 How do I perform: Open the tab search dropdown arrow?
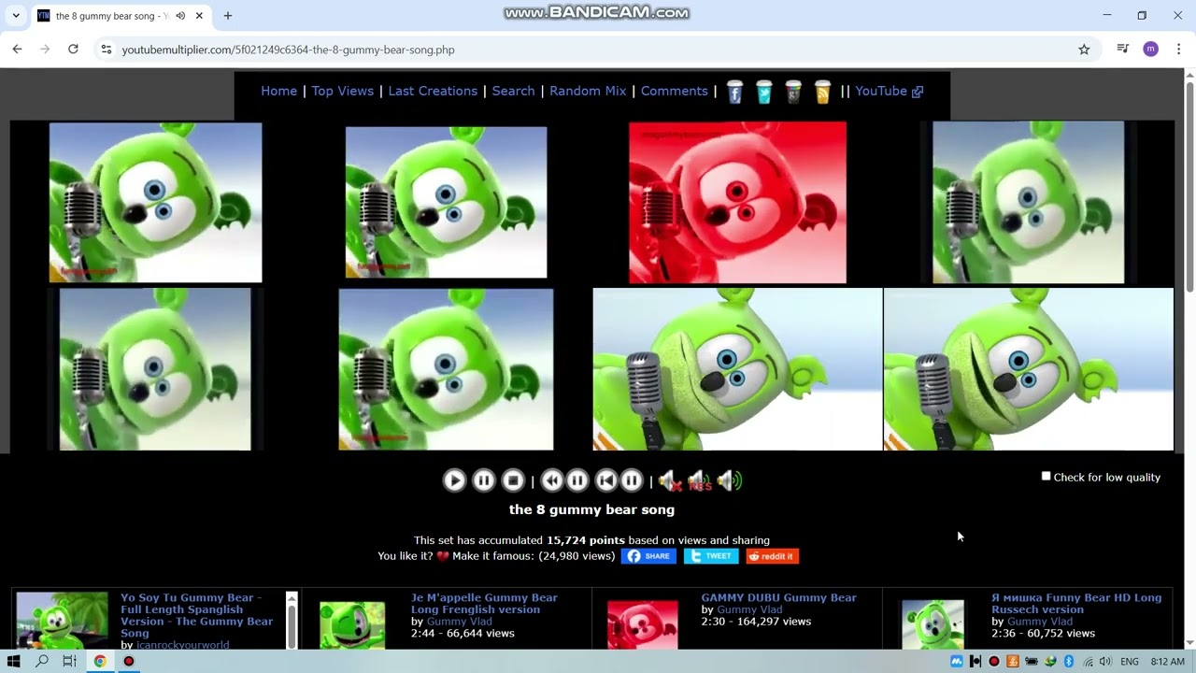[16, 16]
